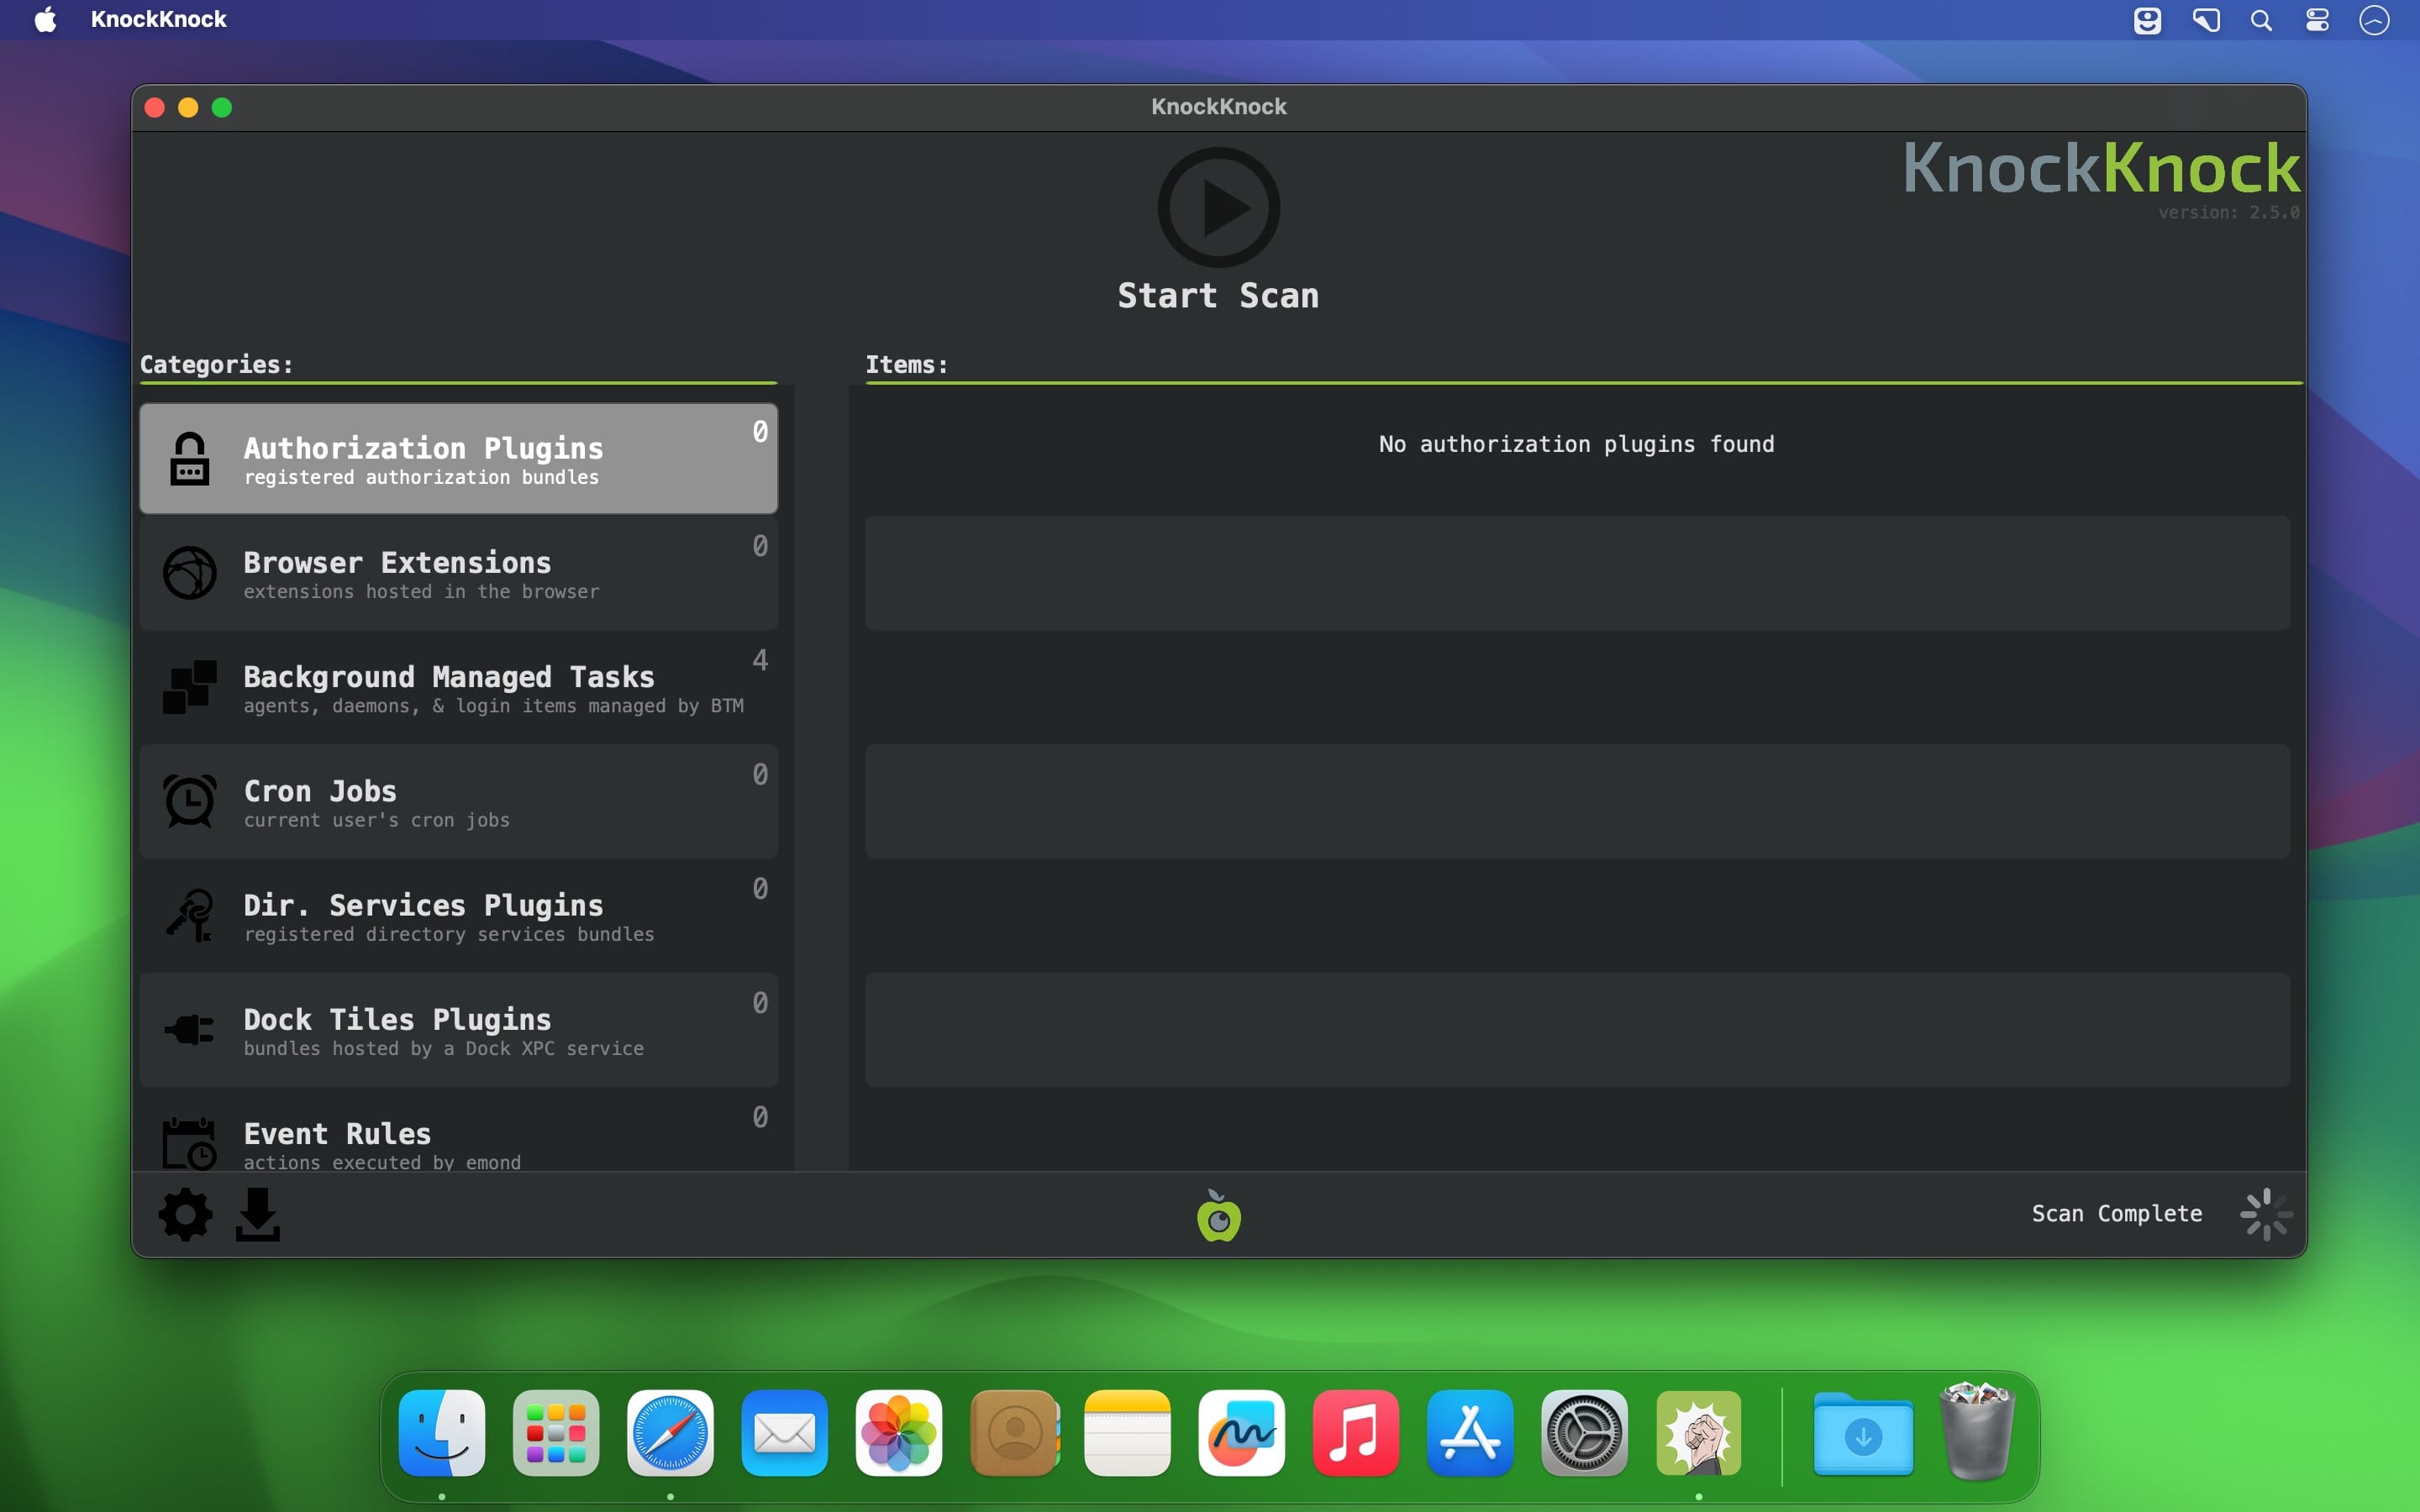Save scan results with the download arrow icon
The image size is (2420, 1512).
pyautogui.click(x=258, y=1215)
